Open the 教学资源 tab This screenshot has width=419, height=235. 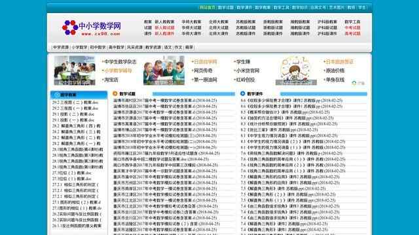[153, 47]
